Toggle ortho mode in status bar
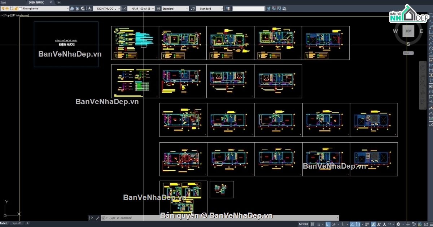The height and width of the screenshot is (227, 433). (328, 224)
